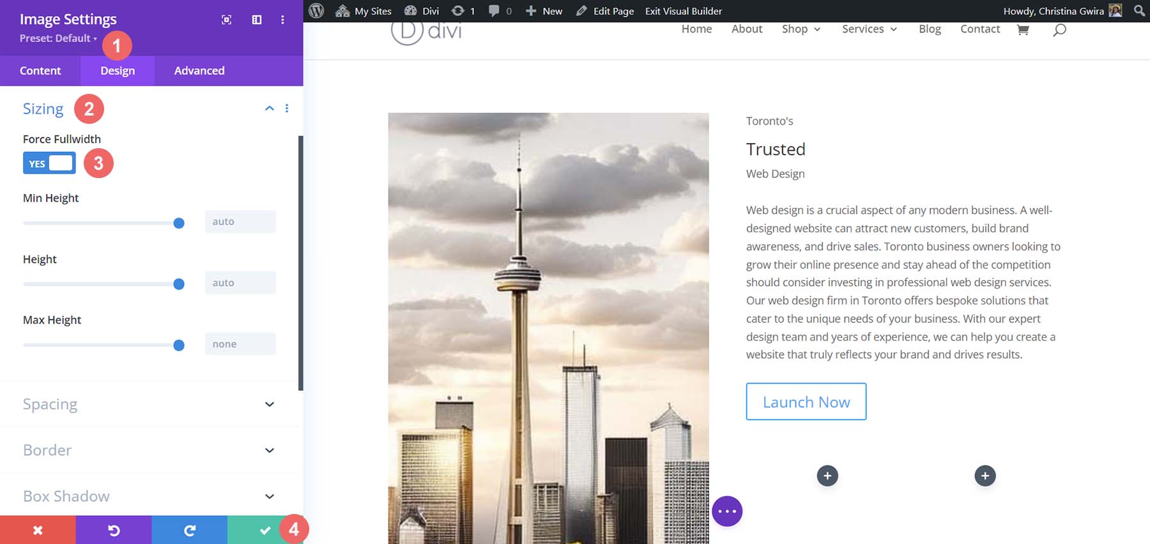Image resolution: width=1150 pixels, height=544 pixels.
Task: Click Exit Visual Builder link
Action: coord(684,11)
